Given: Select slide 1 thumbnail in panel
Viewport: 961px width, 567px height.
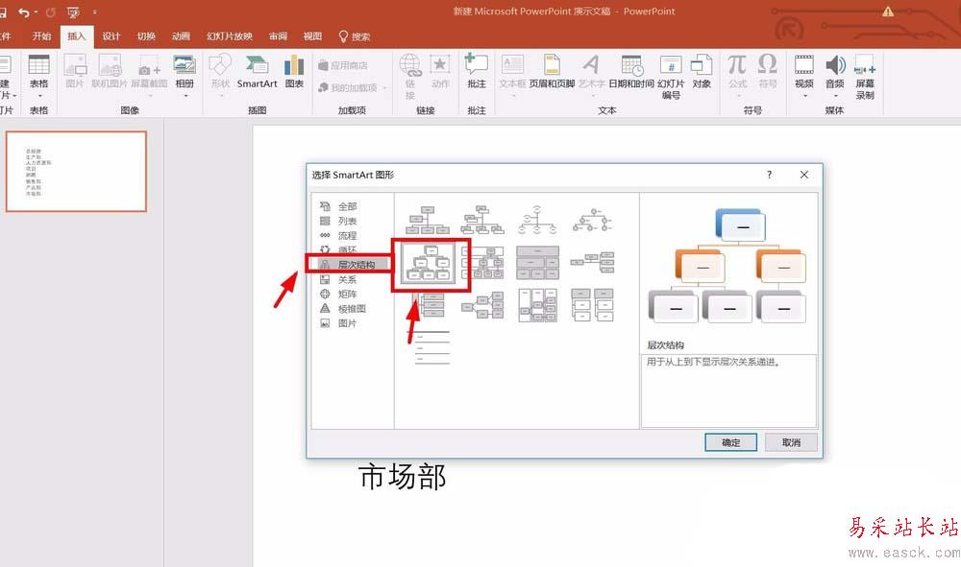Looking at the screenshot, I should 76,172.
